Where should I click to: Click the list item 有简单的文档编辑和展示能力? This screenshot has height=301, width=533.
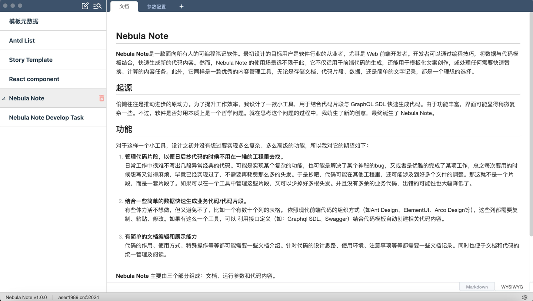161,237
